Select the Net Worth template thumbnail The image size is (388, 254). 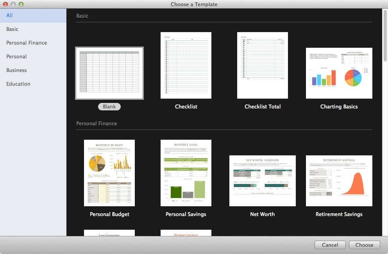pos(262,181)
